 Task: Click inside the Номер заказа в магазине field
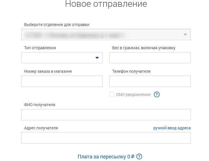pyautogui.click(x=62, y=81)
